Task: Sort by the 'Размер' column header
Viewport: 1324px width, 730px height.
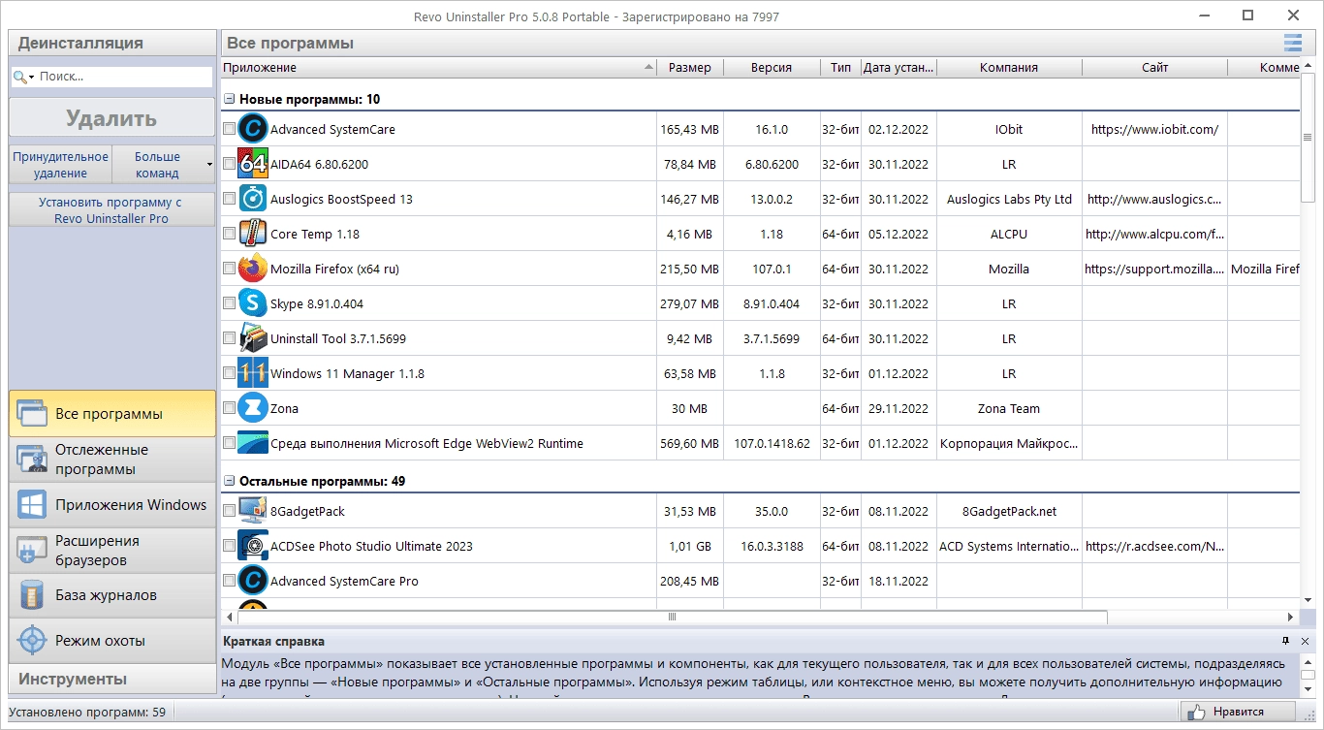Action: click(690, 68)
